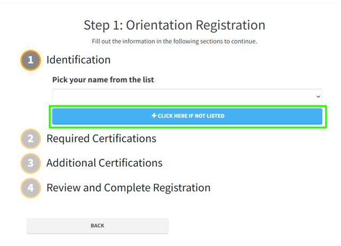The height and width of the screenshot is (246, 341).
Task: Click the plus icon on the blue button
Action: point(154,116)
